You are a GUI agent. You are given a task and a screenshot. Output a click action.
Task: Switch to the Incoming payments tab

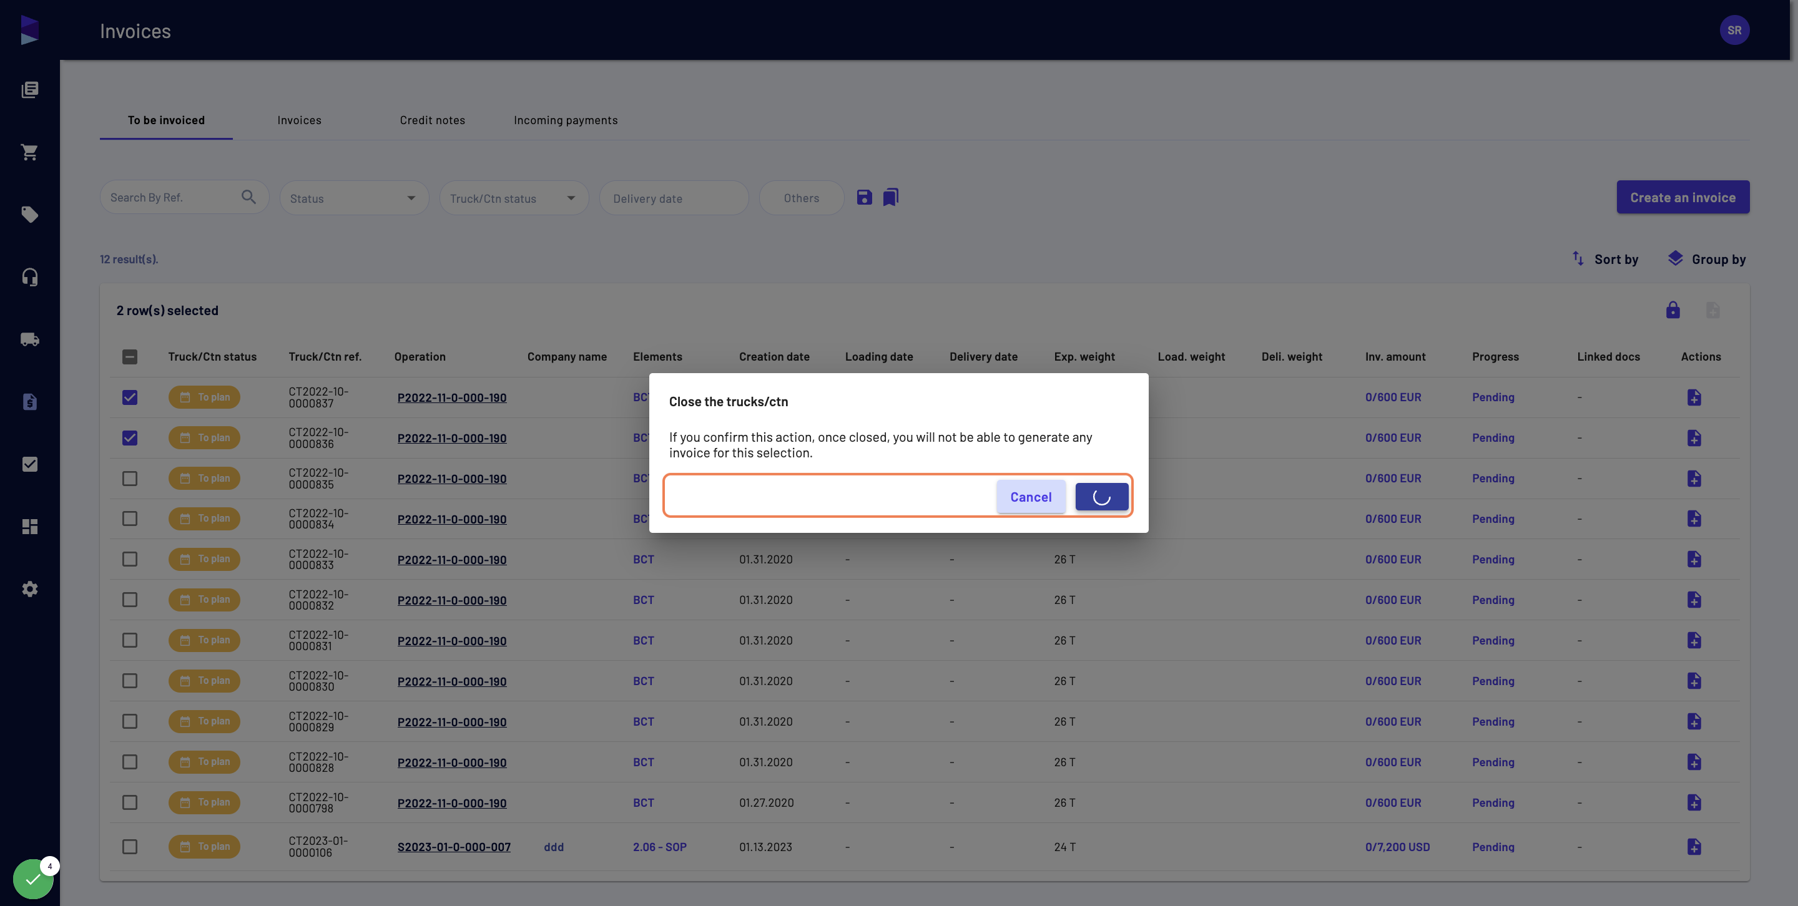pos(566,120)
